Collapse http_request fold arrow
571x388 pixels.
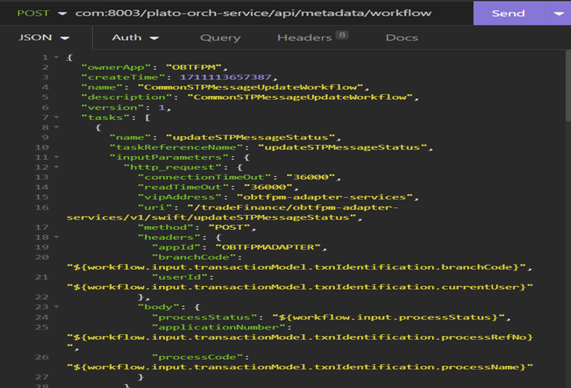56,167
